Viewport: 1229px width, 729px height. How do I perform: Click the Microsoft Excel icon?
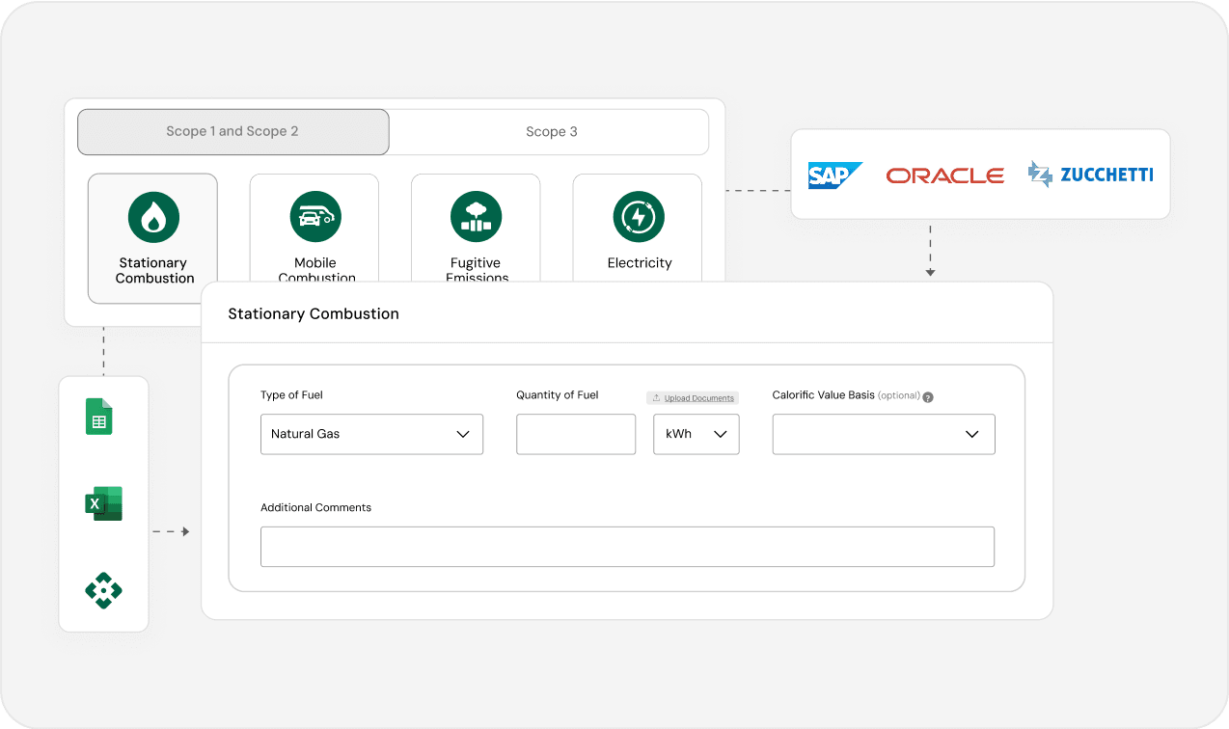pos(103,503)
